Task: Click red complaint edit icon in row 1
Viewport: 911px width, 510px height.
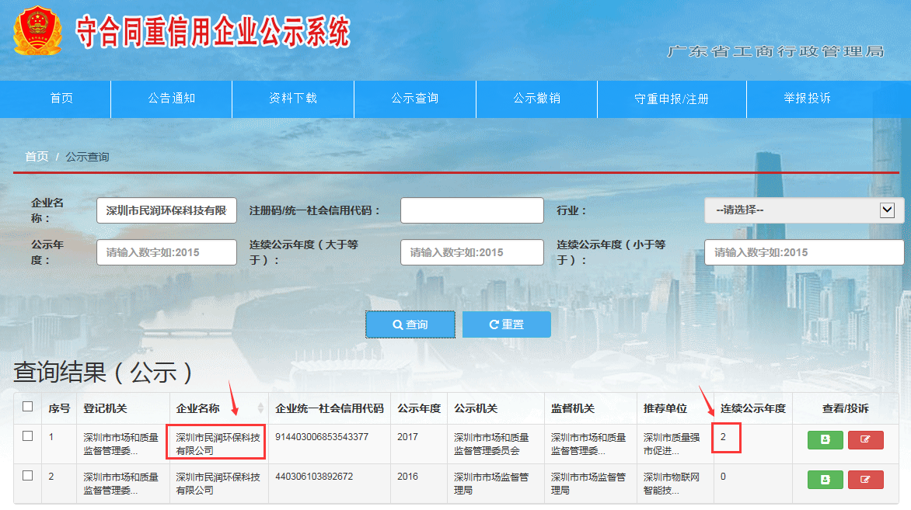Action: pos(865,439)
